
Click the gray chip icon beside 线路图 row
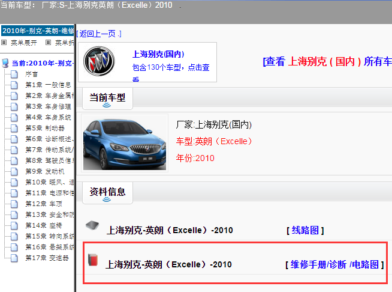[x=92, y=225]
